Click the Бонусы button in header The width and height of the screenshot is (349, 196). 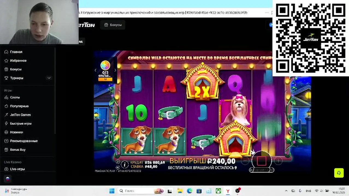[x=113, y=25]
